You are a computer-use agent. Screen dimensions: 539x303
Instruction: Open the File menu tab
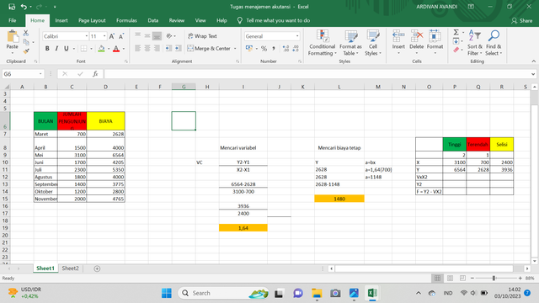13,20
